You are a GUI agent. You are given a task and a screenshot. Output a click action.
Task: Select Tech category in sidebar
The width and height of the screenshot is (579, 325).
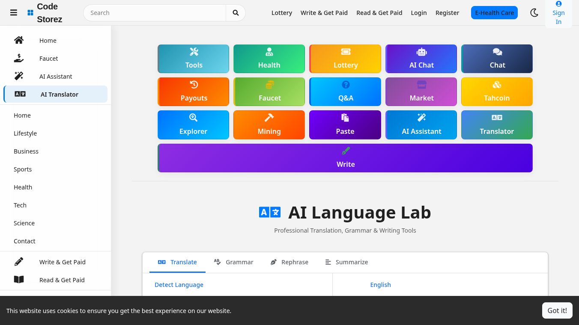pyautogui.click(x=20, y=205)
